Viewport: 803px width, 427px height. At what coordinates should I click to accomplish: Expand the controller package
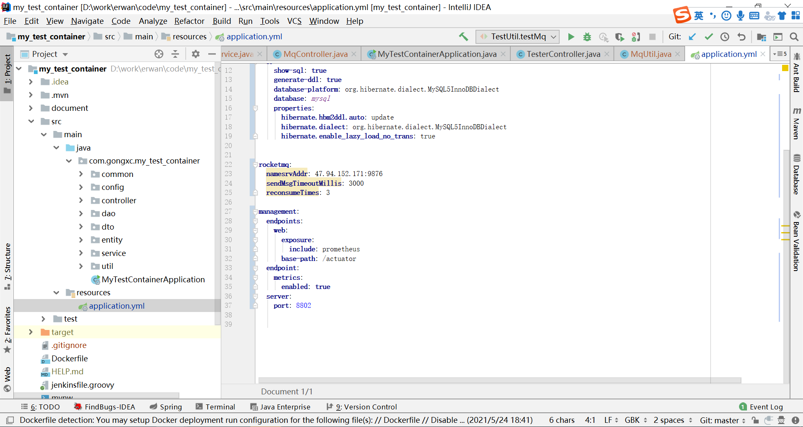click(x=81, y=200)
